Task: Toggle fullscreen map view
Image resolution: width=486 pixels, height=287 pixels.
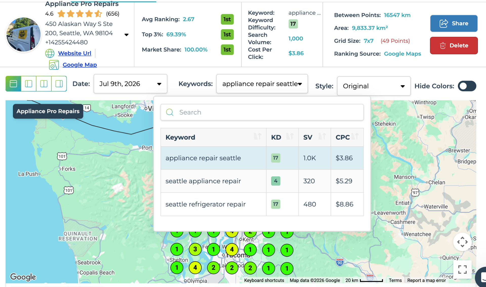Action: 462,269
